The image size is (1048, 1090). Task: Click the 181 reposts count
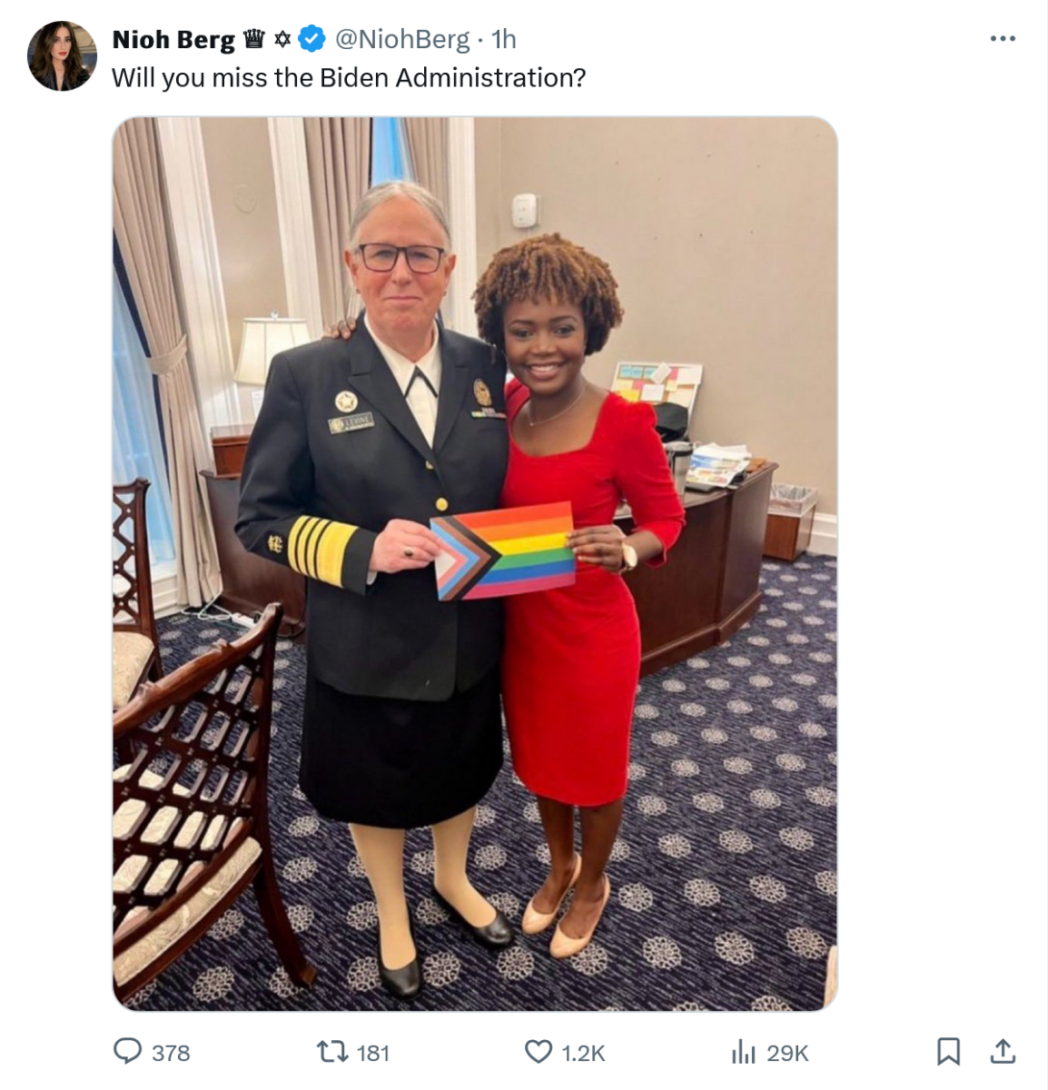click(x=373, y=1053)
